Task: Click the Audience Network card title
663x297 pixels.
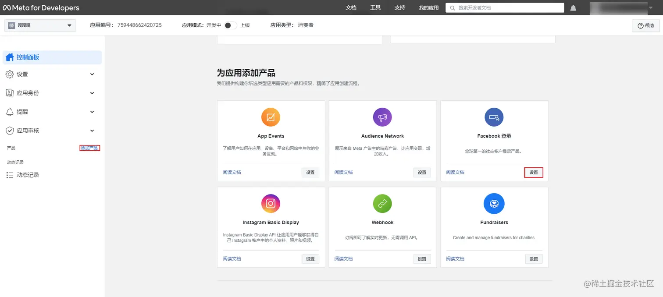Action: 382,136
